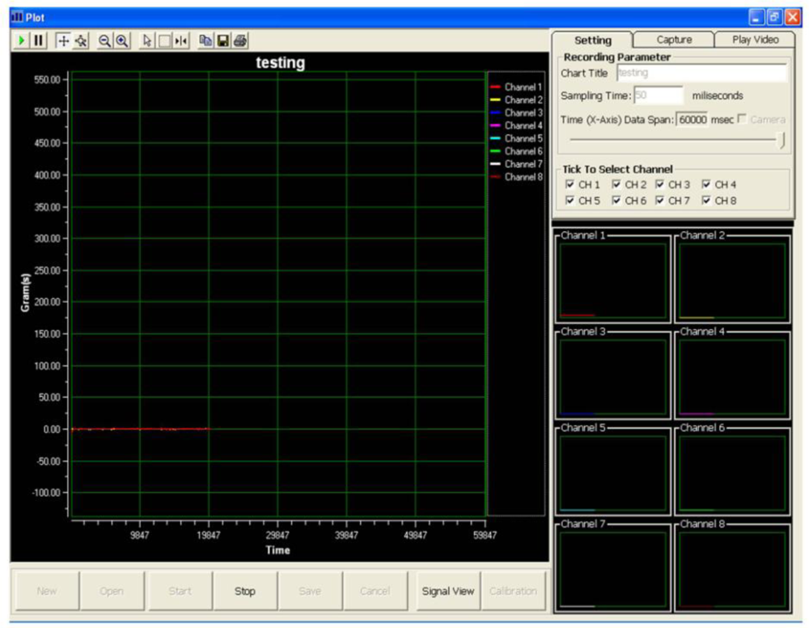This screenshot has height=628, width=809.
Task: Click the copy to clipboard icon
Action: tap(205, 40)
